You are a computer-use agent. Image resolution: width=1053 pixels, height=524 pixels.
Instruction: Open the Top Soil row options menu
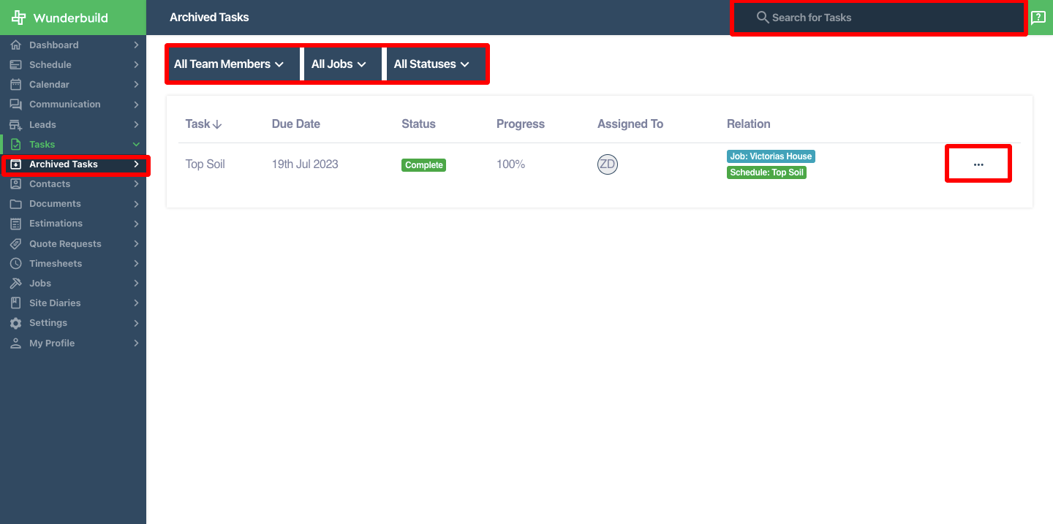(978, 164)
